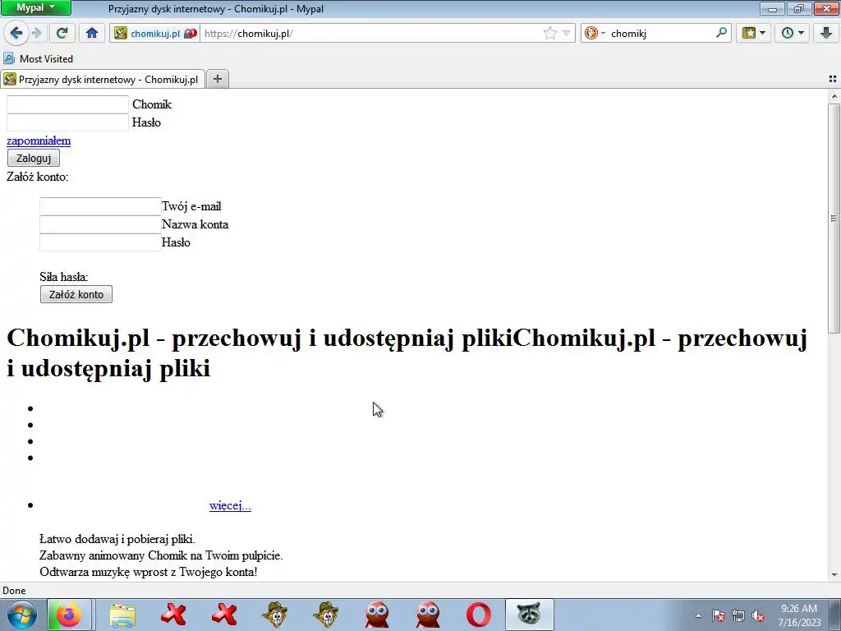Select the Przyjazny dysk internetowy tab
The width and height of the screenshot is (841, 631).
pyautogui.click(x=103, y=80)
